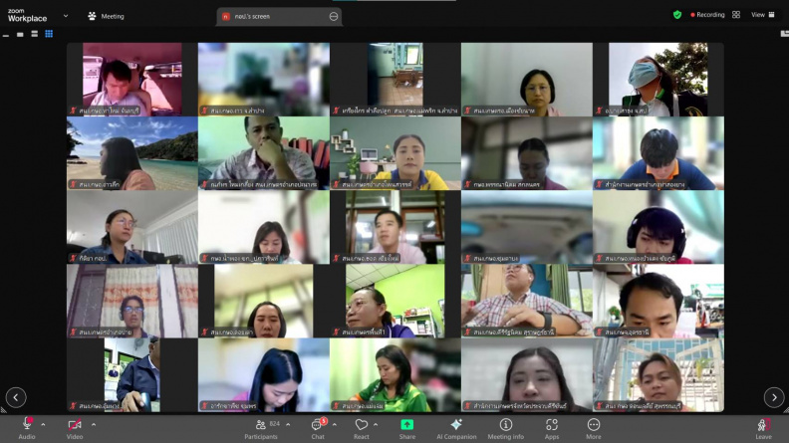Open the Participants panel icon

click(261, 425)
